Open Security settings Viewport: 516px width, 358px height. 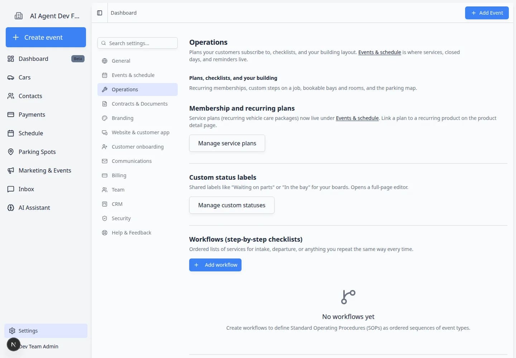point(138,218)
